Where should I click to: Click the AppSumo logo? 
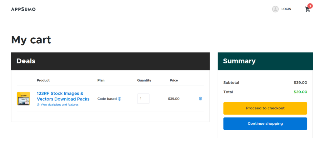coord(23,9)
